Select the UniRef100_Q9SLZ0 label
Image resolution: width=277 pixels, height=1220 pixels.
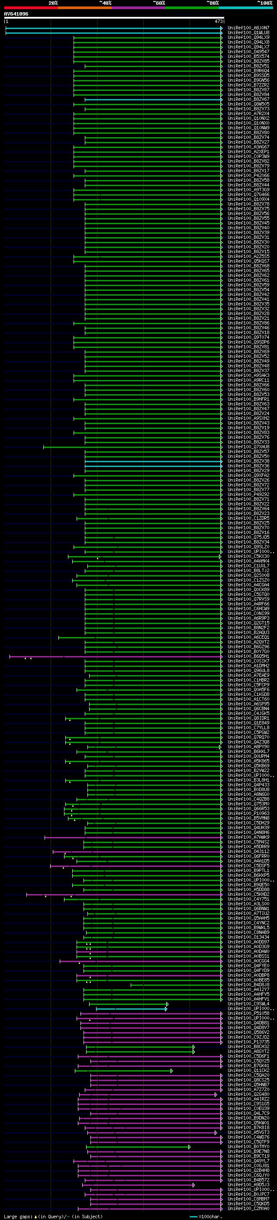tap(248, 547)
